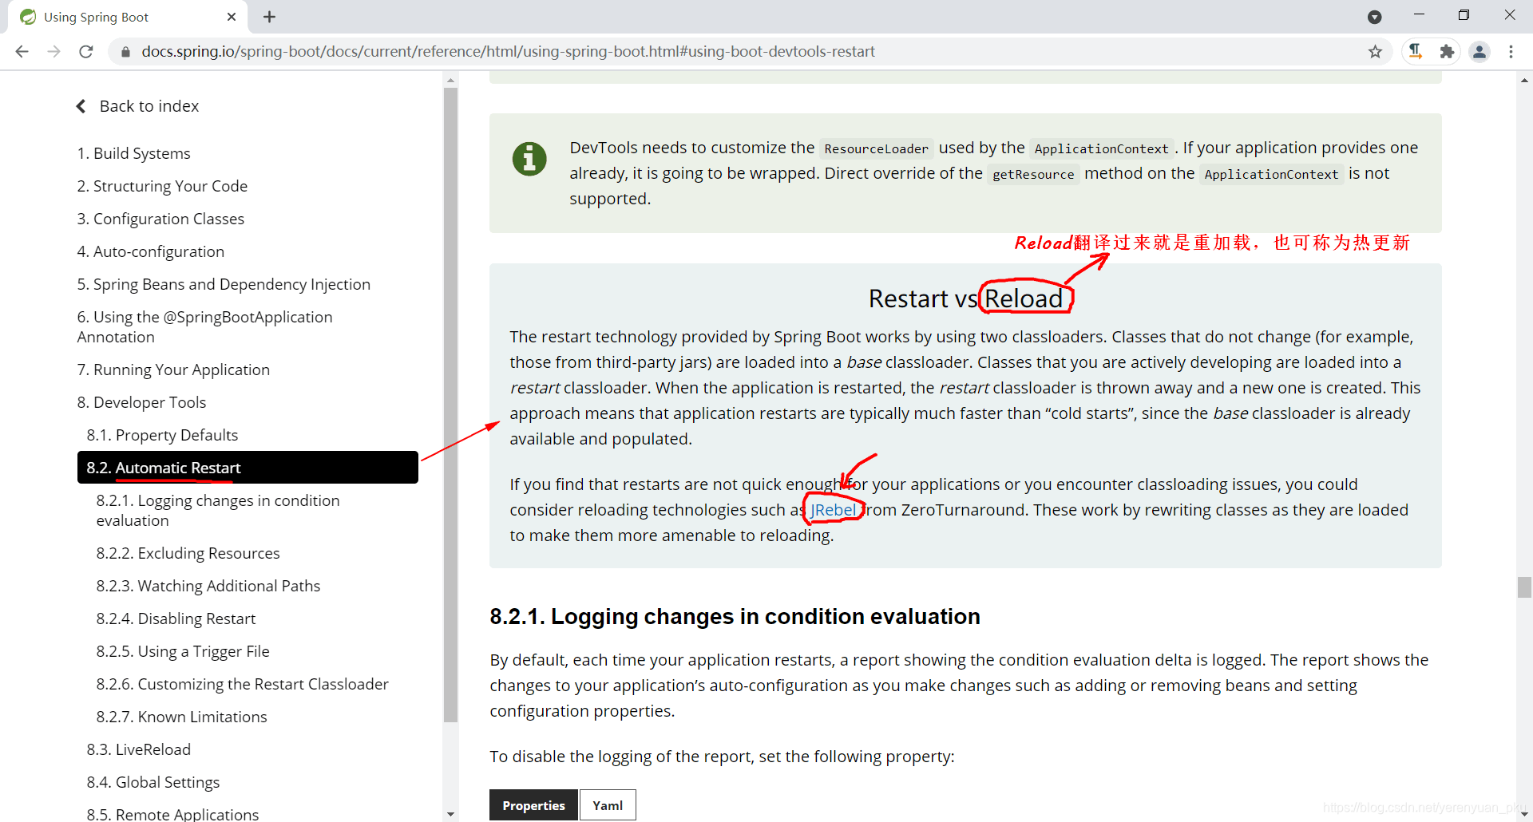Open 4. Auto-configuration section
Viewport: 1533px width, 822px height.
coord(150,251)
